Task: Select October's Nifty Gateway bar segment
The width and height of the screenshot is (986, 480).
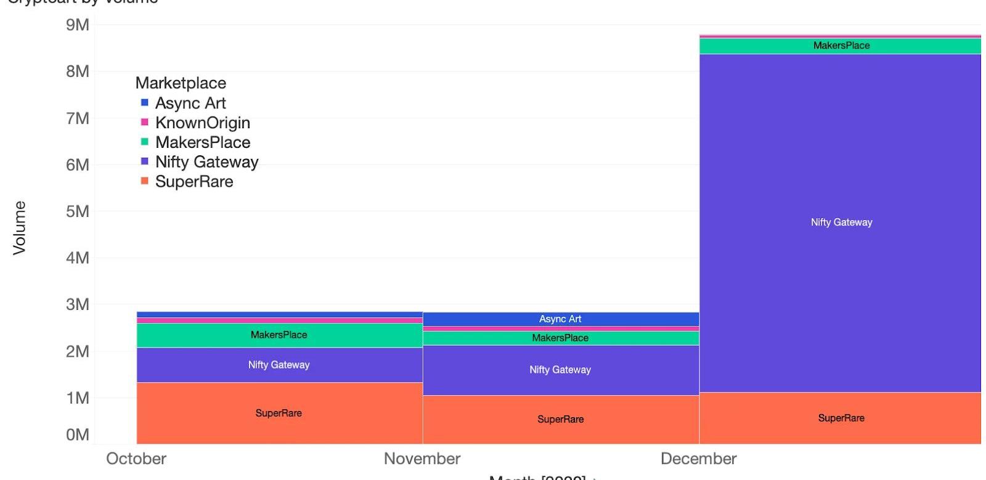Action: (279, 365)
